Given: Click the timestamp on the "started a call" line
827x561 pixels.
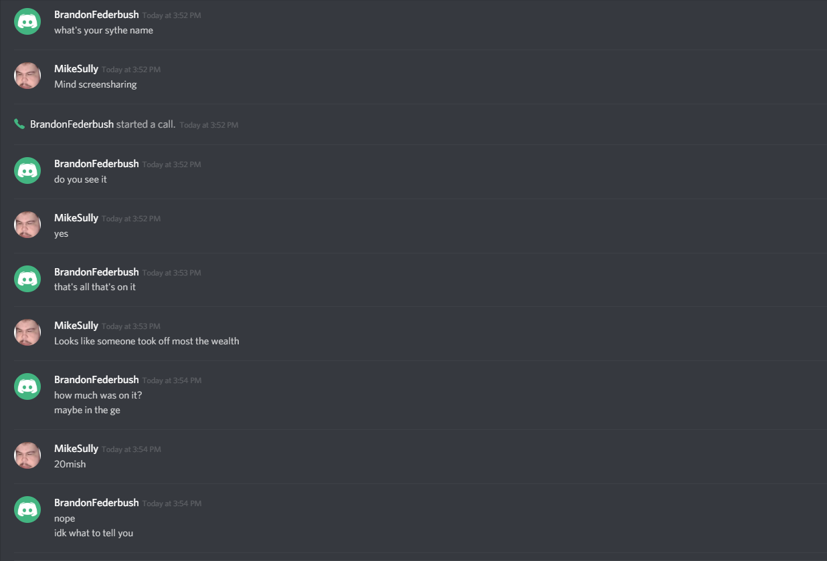Looking at the screenshot, I should coord(209,125).
